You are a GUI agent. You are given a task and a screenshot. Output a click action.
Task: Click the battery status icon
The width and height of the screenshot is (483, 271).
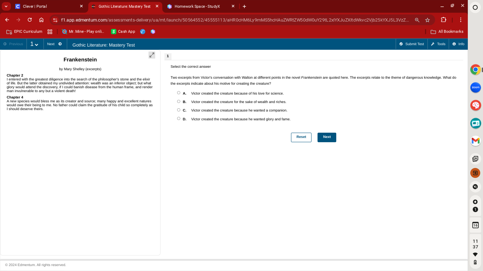(476, 262)
